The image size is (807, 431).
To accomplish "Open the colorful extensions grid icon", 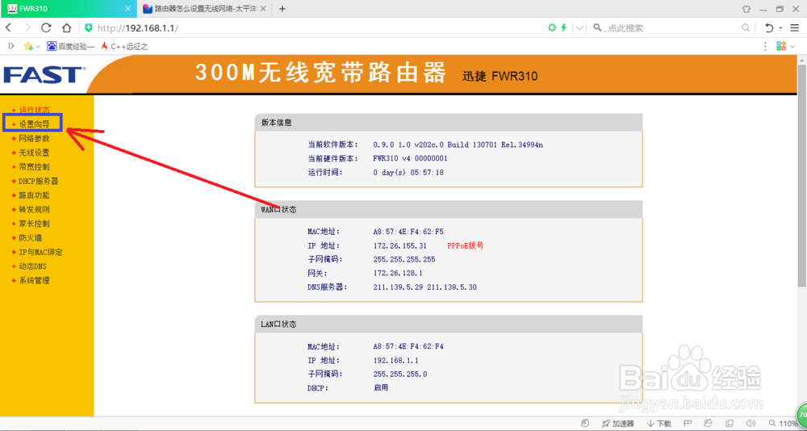I will tap(780, 46).
